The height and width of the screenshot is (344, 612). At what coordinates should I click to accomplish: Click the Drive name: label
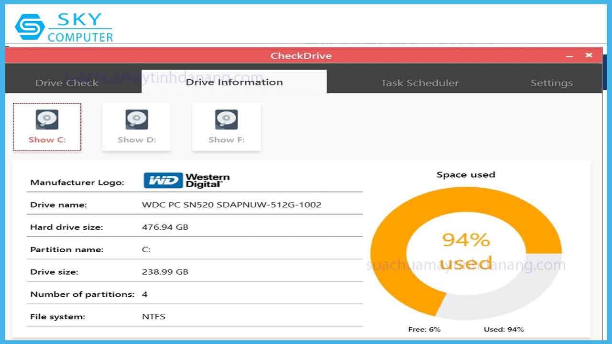point(58,204)
